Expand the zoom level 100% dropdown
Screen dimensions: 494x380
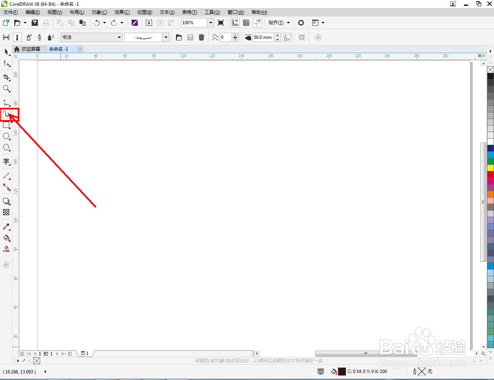[x=211, y=23]
